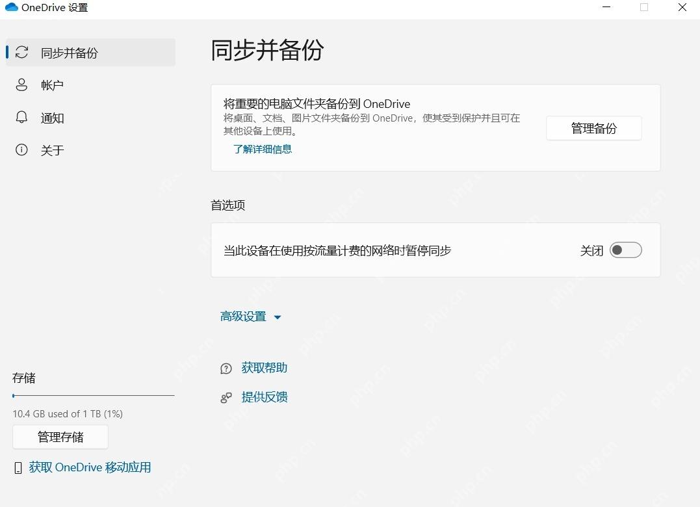Click the bell icon beside 通知

coord(21,118)
